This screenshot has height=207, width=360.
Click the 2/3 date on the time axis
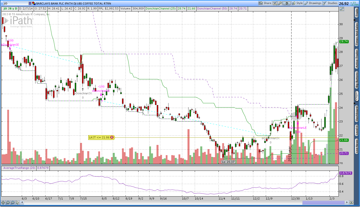[x=331, y=199]
